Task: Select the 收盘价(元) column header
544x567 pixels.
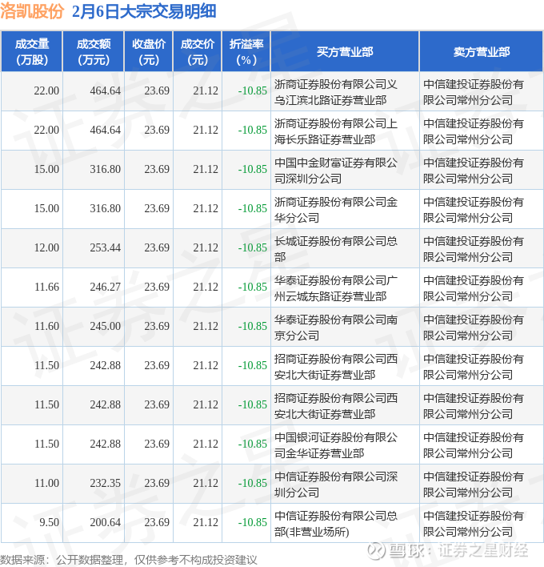Action: tap(149, 52)
